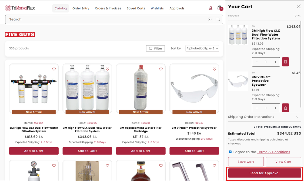Open the Sort by Alphabetically A-Z dropdown
Screen dimensions: 304x181
coord(202,48)
